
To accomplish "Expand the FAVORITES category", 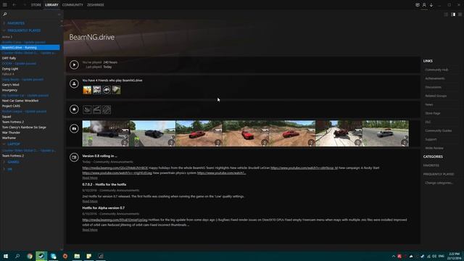I will click(16, 23).
